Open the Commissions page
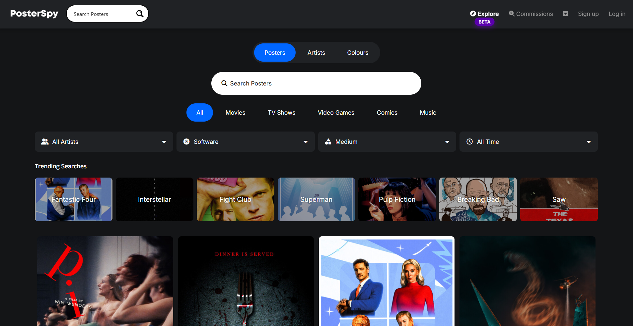633x326 pixels. click(x=531, y=14)
